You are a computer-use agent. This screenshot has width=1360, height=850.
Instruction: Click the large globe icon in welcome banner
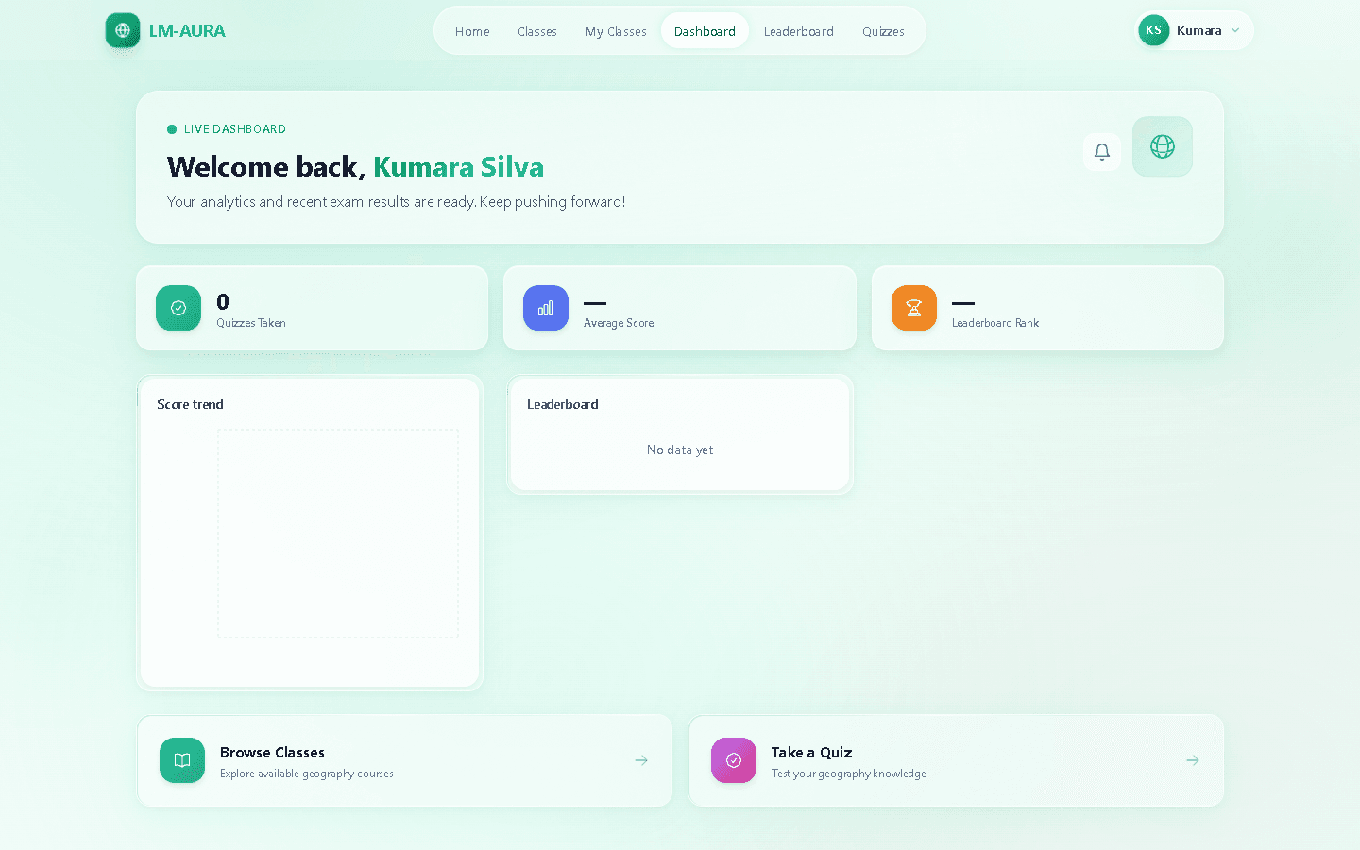pos(1163,146)
